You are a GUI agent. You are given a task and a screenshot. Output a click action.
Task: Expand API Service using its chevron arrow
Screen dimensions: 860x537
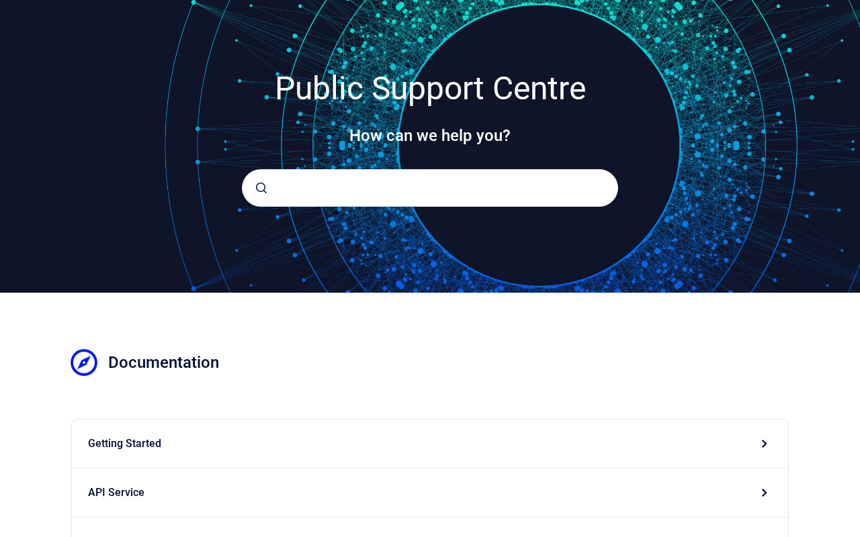click(x=764, y=493)
